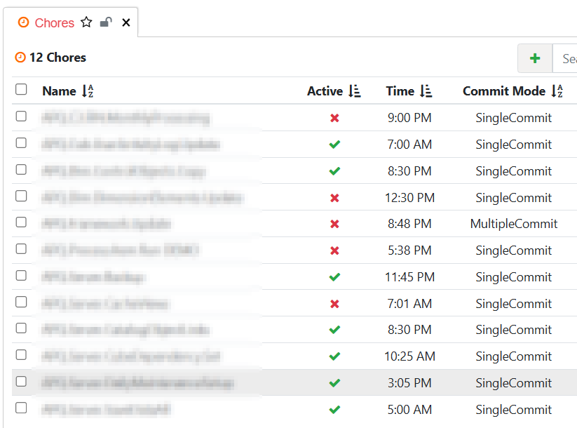
Task: Check the box for the 7:01 AM chore
Action: 21,302
